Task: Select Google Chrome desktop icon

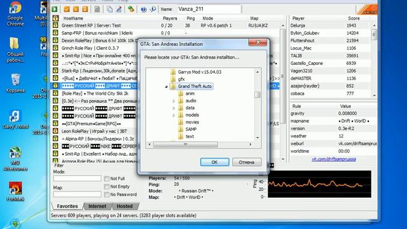Action: [15, 14]
